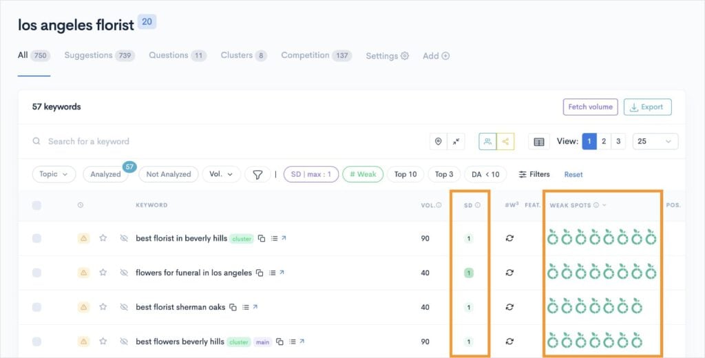Select the table layout view icon

539,141
